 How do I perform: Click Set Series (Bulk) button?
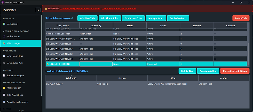tap(178, 18)
